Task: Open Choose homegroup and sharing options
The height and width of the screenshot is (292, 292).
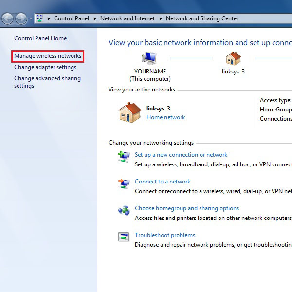Action: pyautogui.click(x=187, y=208)
